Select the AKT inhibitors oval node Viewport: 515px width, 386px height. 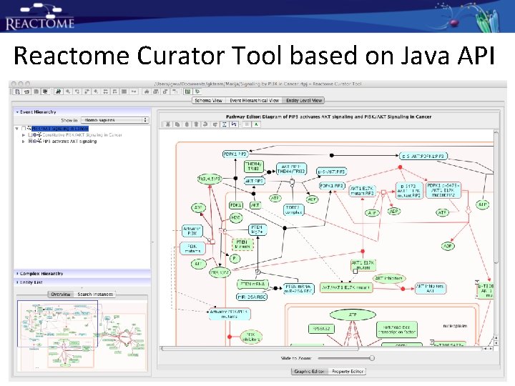[389, 278]
